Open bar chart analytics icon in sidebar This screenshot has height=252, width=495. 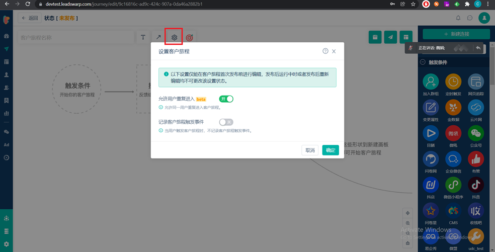pyautogui.click(x=7, y=113)
